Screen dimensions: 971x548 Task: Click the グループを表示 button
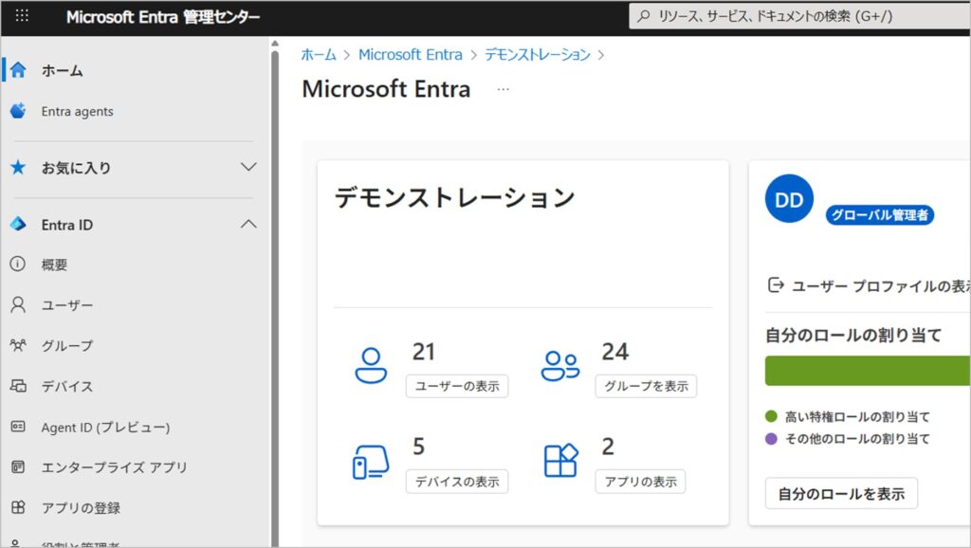coord(646,386)
